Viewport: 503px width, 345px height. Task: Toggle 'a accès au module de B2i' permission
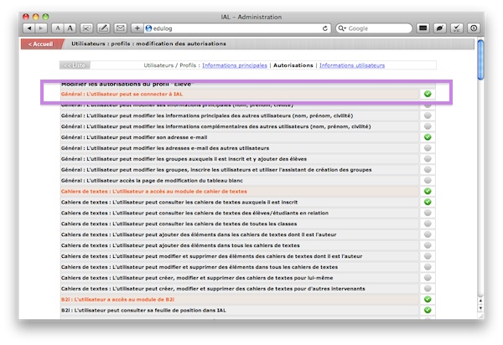click(428, 299)
